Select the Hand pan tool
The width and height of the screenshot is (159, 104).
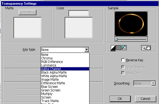148,48
